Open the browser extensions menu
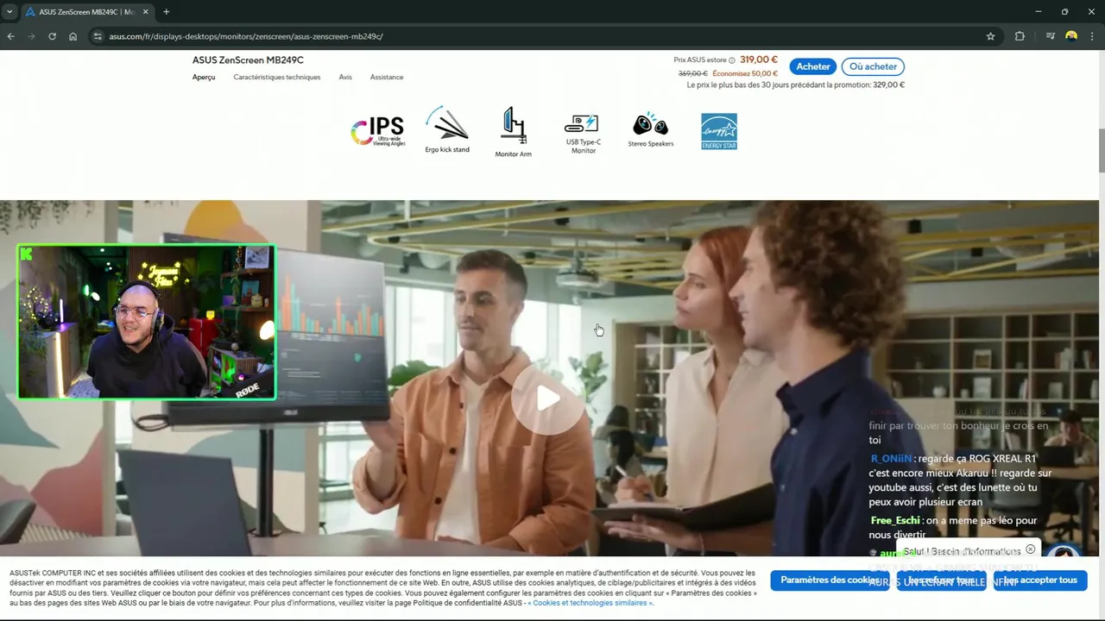Screen dimensions: 1105x621 point(1020,36)
